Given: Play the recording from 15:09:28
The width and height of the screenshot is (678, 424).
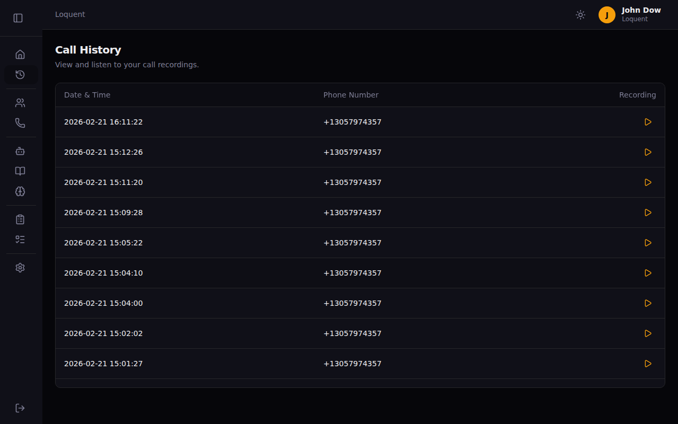Looking at the screenshot, I should [x=648, y=213].
